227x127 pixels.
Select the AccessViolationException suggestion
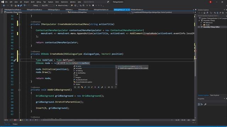(94, 82)
